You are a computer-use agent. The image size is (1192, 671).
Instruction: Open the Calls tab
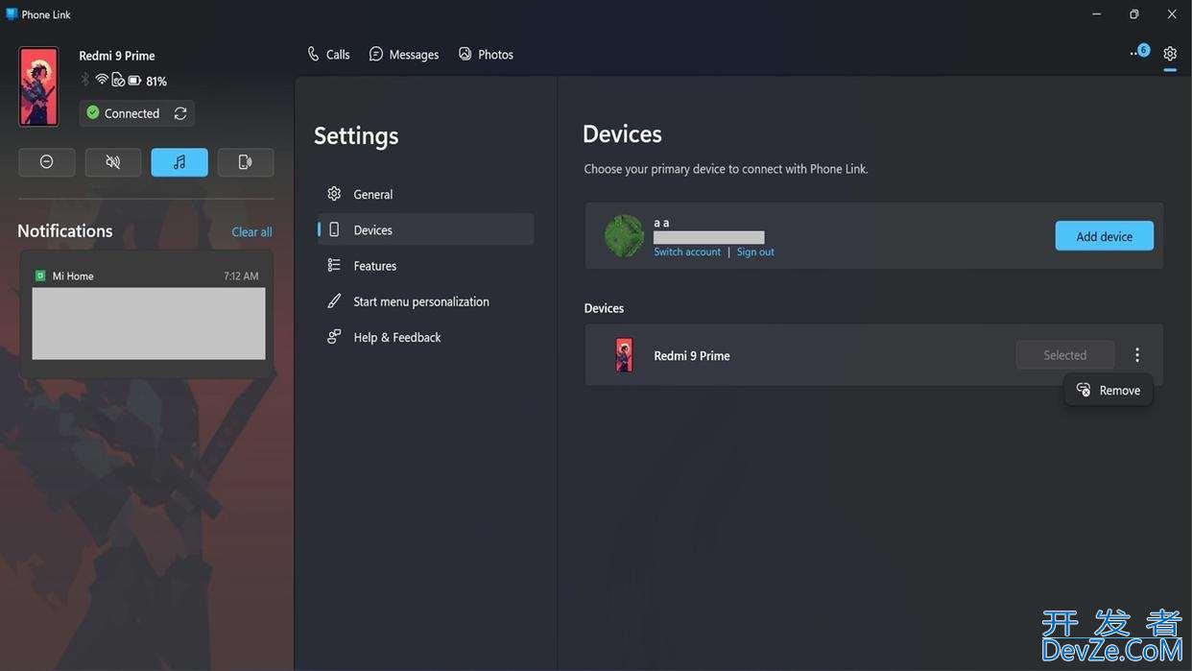tap(328, 55)
